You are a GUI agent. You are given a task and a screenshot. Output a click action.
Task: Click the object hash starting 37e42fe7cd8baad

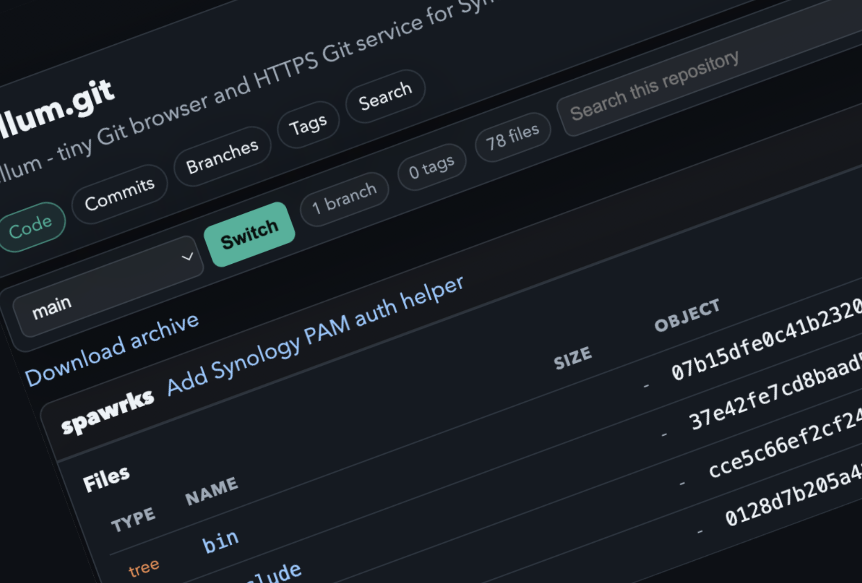coord(775,394)
